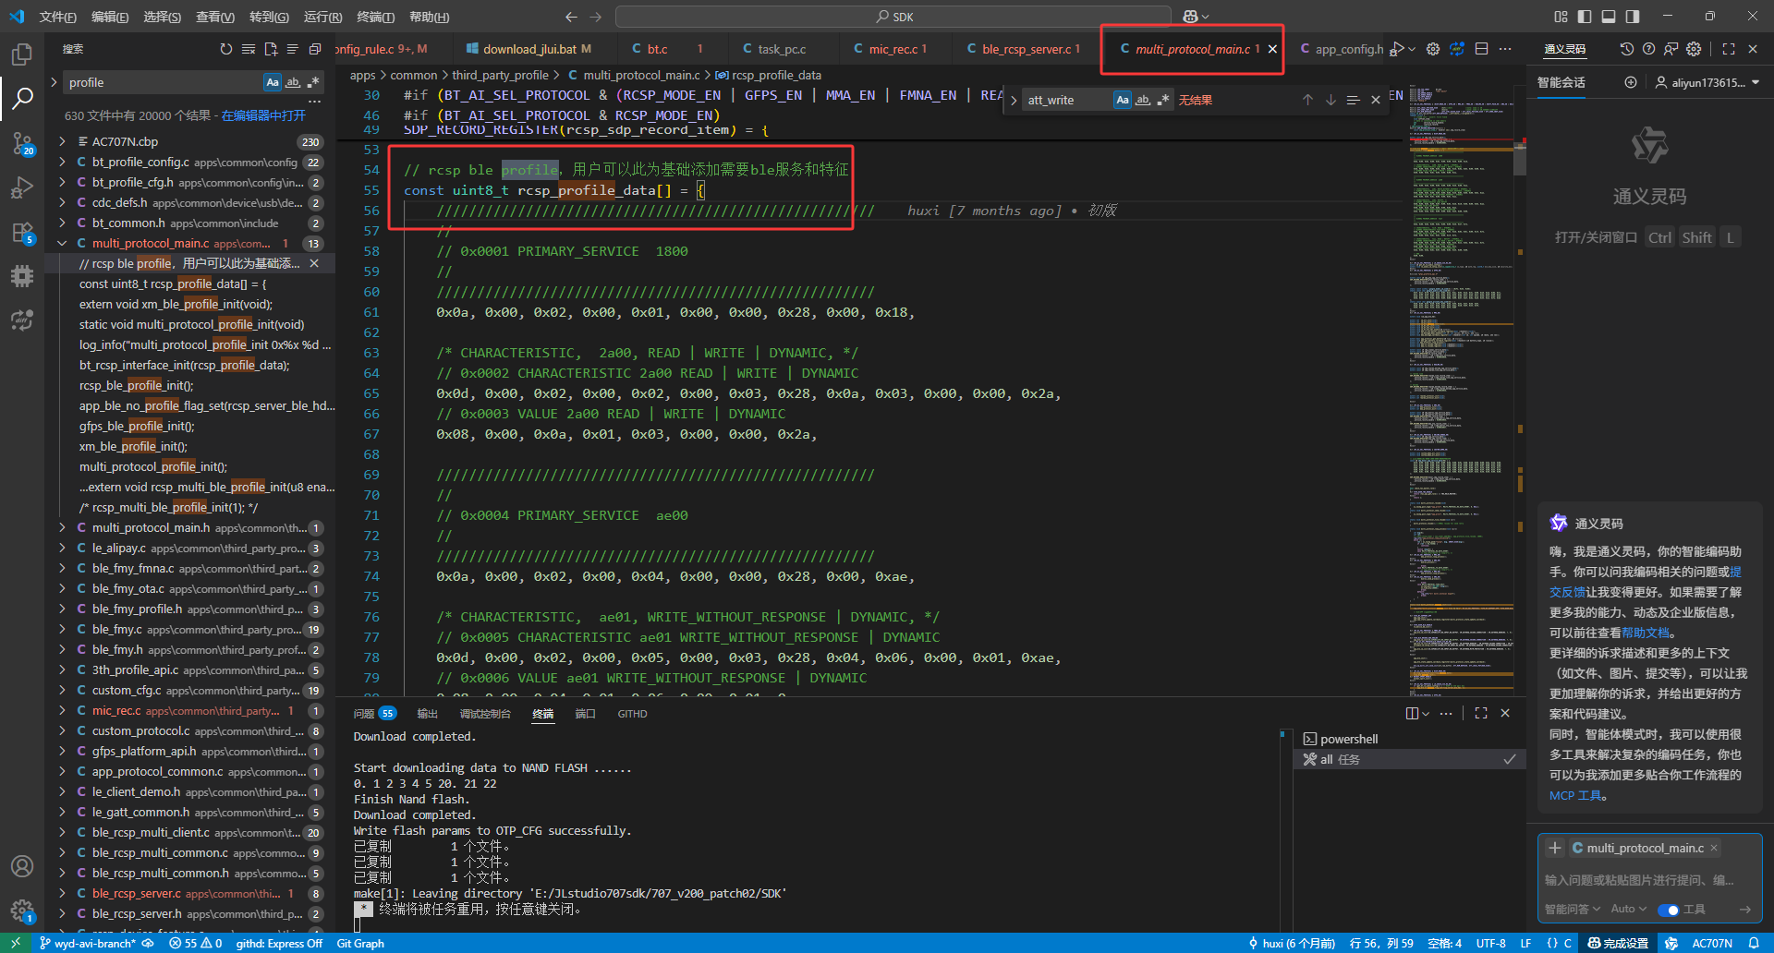The image size is (1774, 953).
Task: Switch to bt.c editor tab
Action: coord(657,49)
